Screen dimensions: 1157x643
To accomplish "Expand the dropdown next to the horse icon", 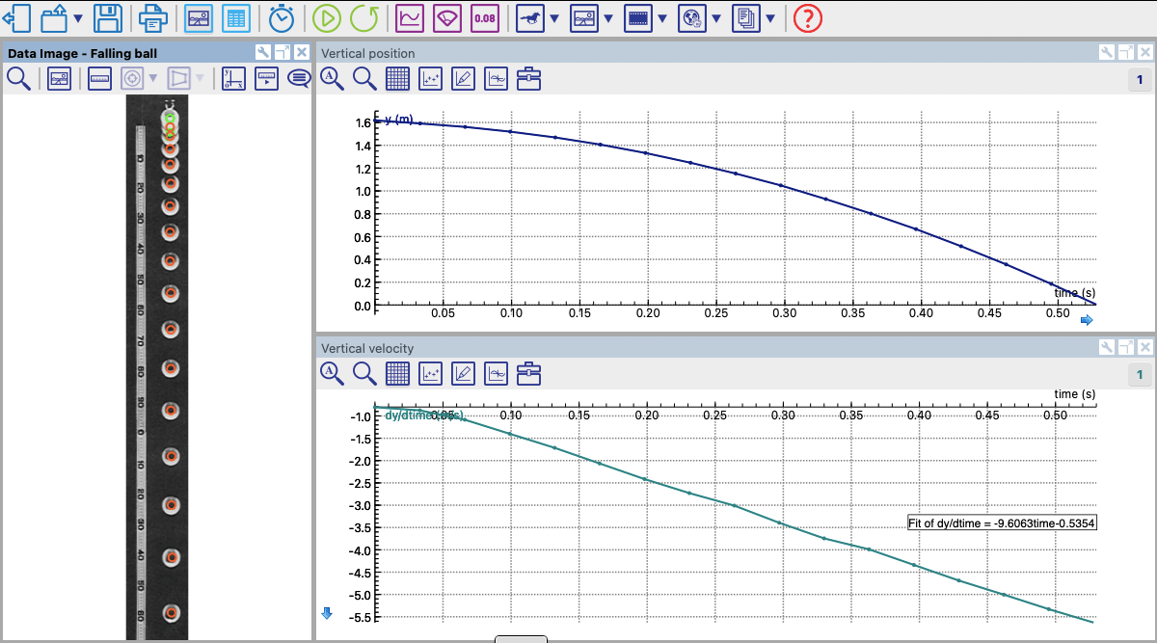I will click(x=554, y=19).
